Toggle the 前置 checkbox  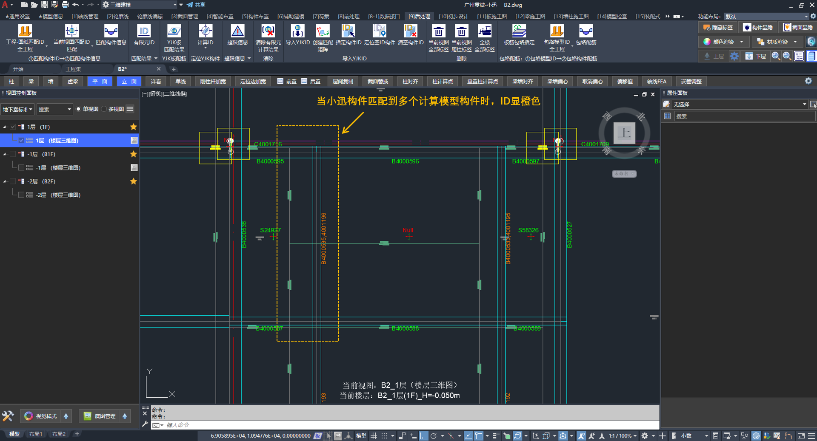tap(280, 81)
